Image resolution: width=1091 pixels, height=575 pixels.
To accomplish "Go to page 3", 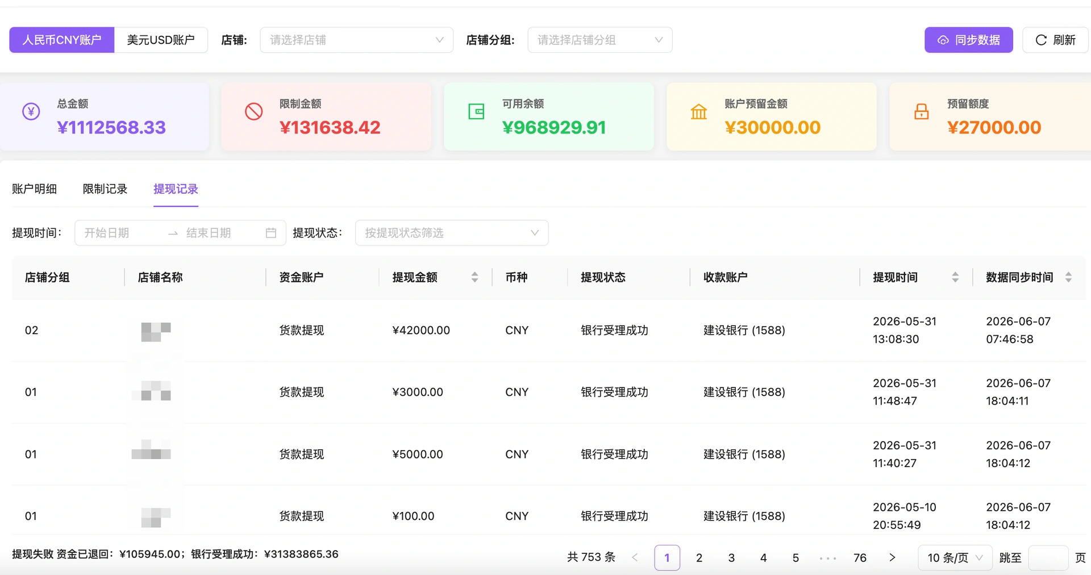I will point(731,558).
